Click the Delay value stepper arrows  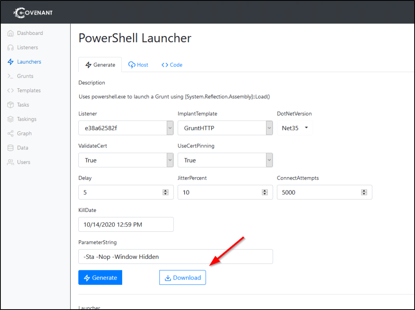pyautogui.click(x=166, y=192)
